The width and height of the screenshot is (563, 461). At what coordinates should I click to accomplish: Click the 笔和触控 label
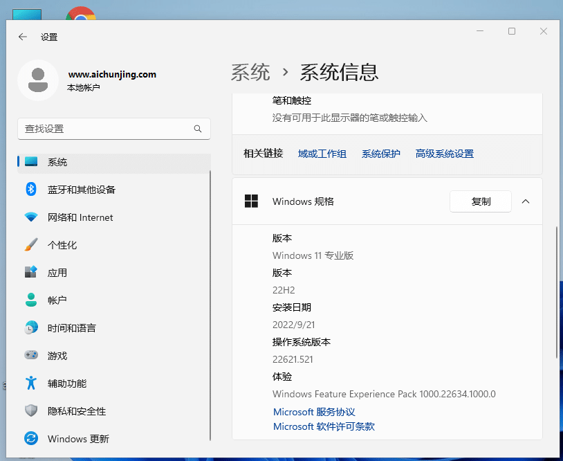pos(292,100)
